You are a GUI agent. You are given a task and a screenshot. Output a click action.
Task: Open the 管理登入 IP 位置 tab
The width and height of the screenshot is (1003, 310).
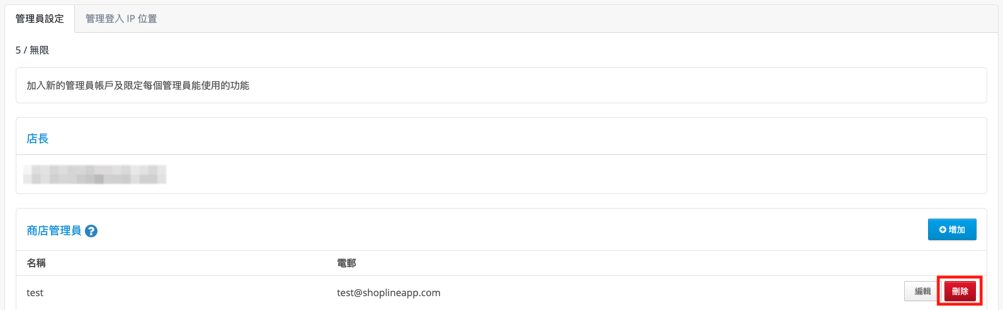click(x=122, y=18)
